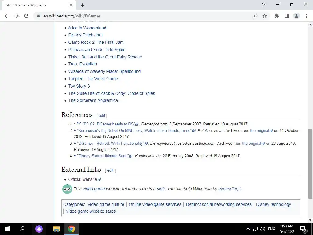
Task: Jump up via reference 1 backlink 'a'
Action: [77, 123]
